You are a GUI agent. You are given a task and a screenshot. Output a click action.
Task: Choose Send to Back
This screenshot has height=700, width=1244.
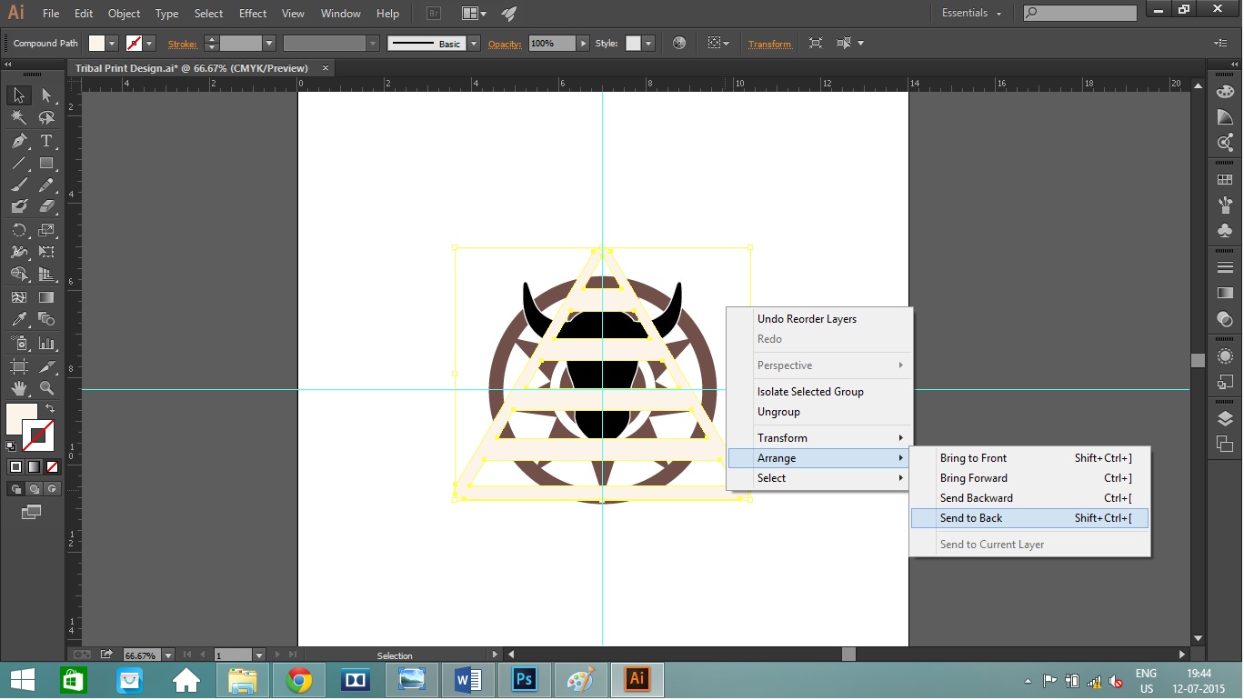(1029, 518)
